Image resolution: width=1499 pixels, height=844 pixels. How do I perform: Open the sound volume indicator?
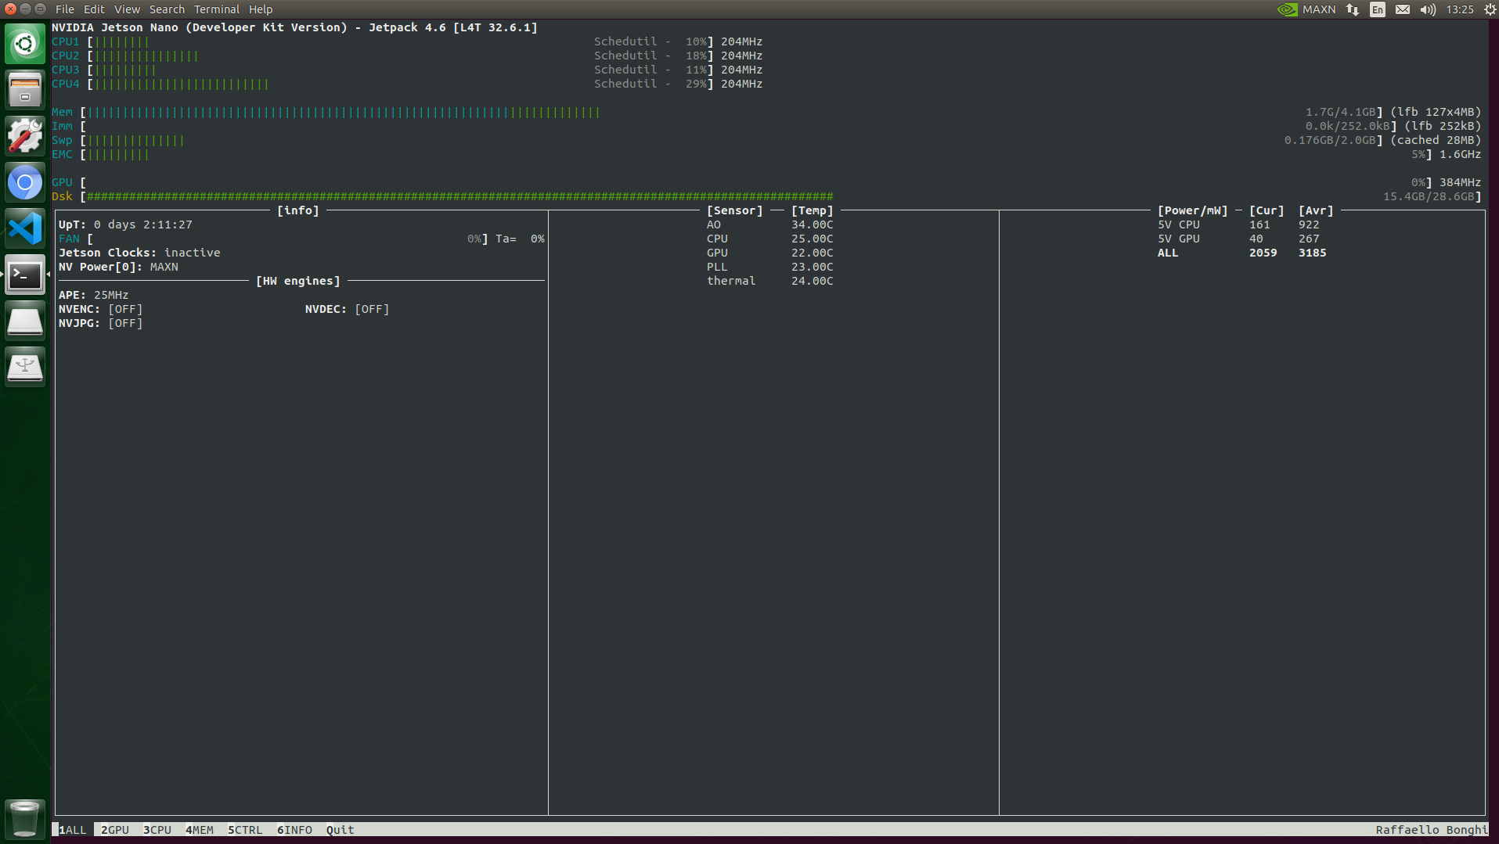(x=1428, y=9)
